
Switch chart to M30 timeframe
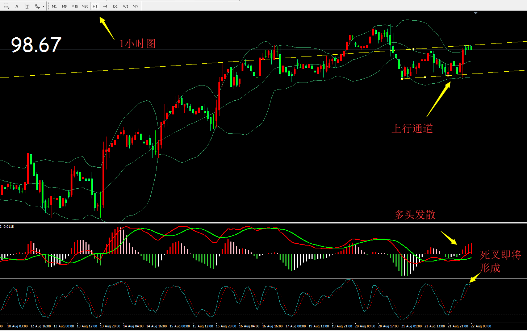point(85,6)
